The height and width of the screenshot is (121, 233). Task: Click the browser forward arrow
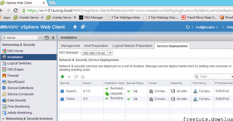point(8,10)
